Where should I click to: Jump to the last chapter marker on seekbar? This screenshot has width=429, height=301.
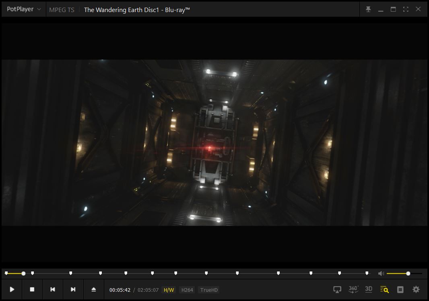(367, 273)
